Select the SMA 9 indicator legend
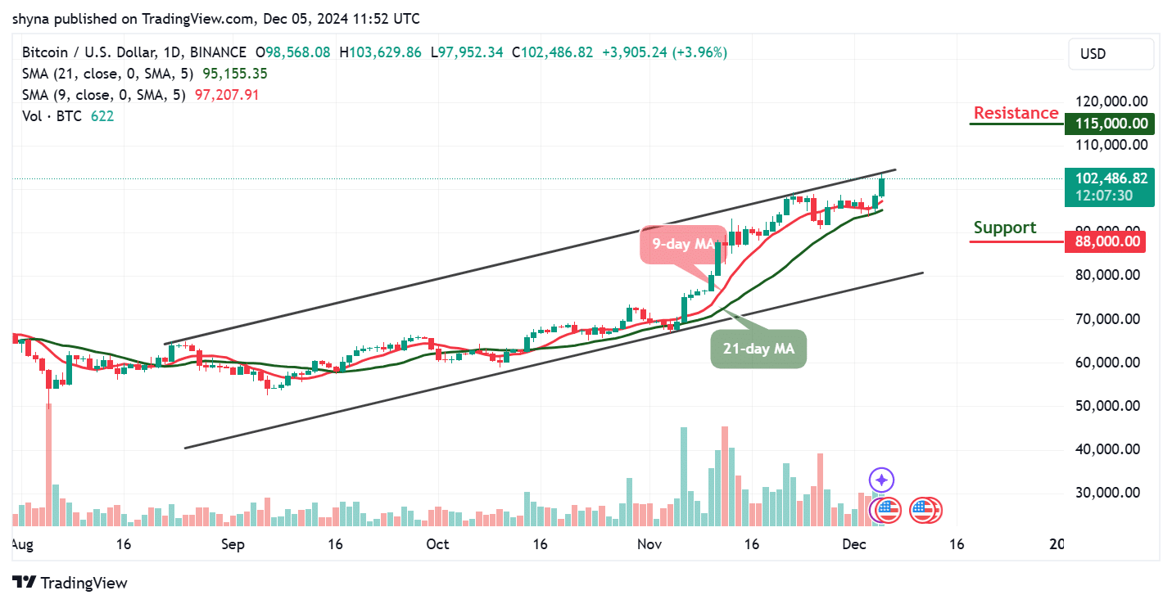This screenshot has height=604, width=1172. click(x=106, y=95)
